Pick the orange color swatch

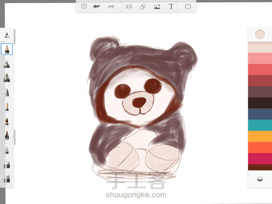260,137
